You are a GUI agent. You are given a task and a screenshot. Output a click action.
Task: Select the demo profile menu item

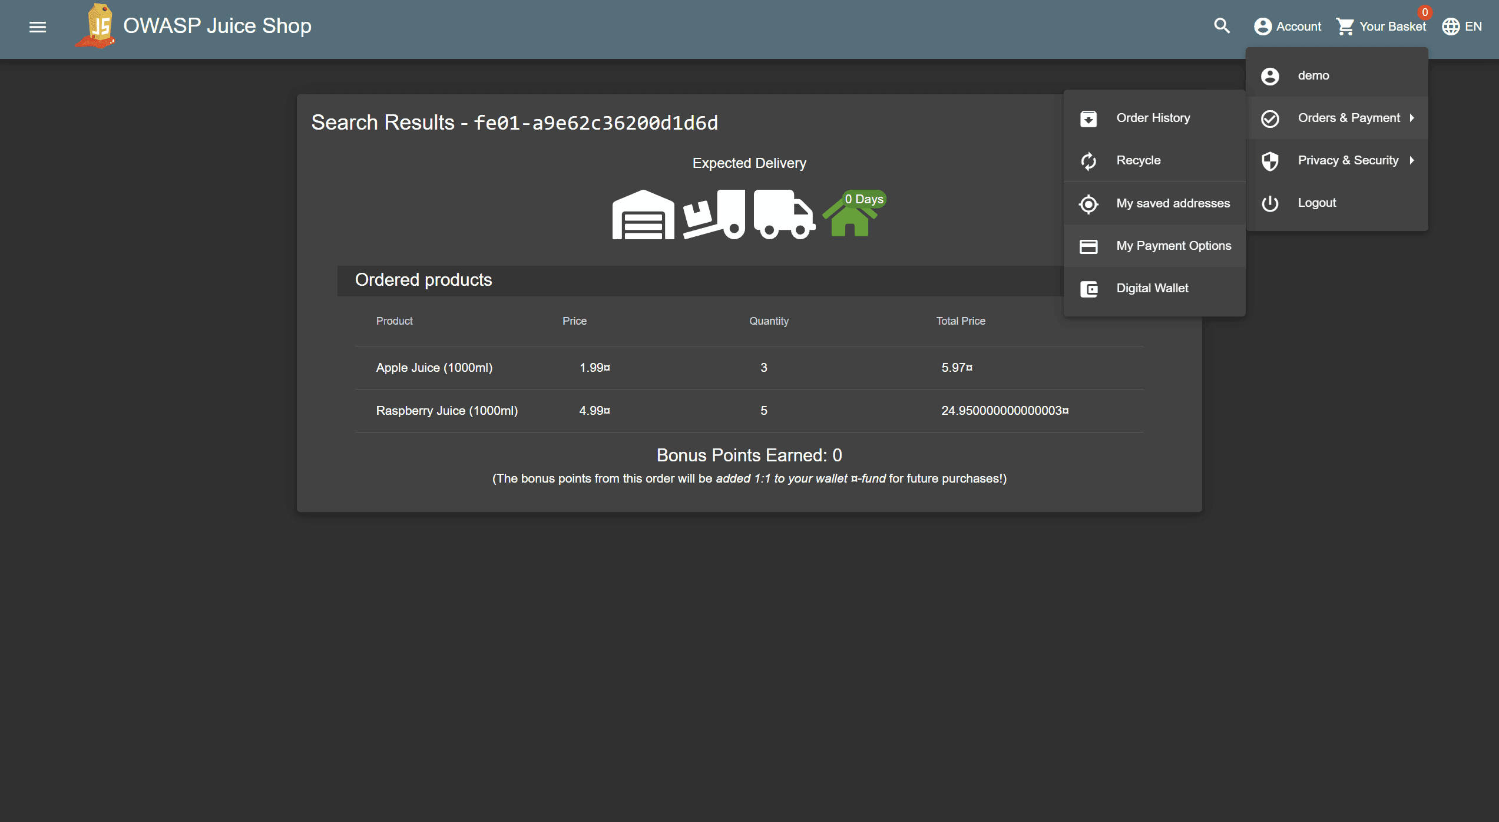1337,75
